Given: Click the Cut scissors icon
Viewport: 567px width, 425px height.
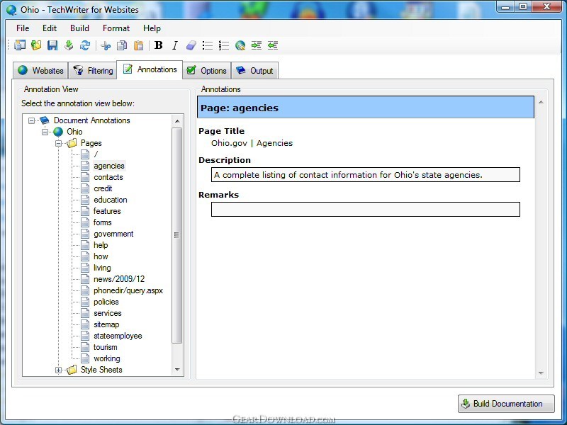Looking at the screenshot, I should click(106, 45).
